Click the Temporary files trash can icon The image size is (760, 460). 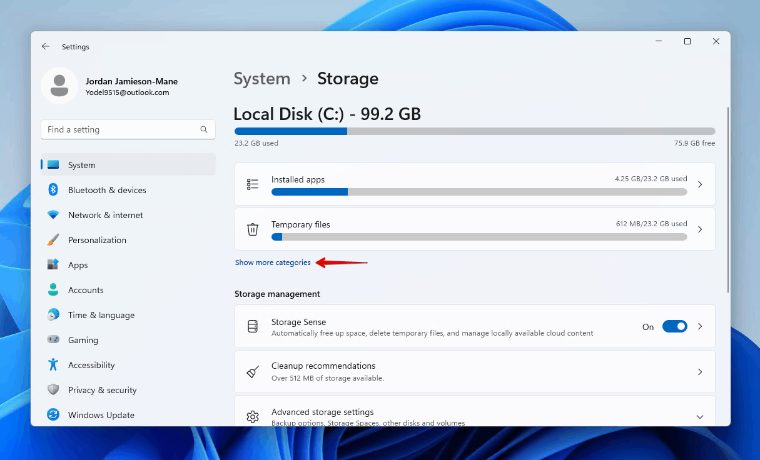253,229
